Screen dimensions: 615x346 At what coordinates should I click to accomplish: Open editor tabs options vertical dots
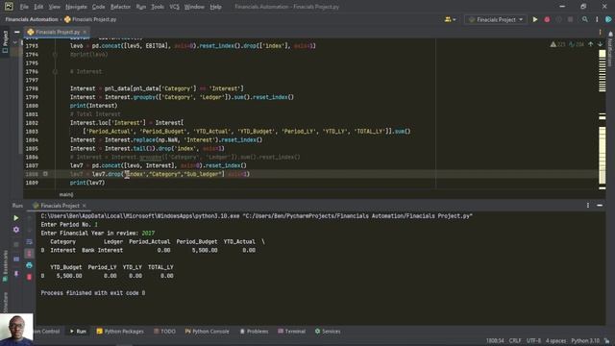[600, 32]
